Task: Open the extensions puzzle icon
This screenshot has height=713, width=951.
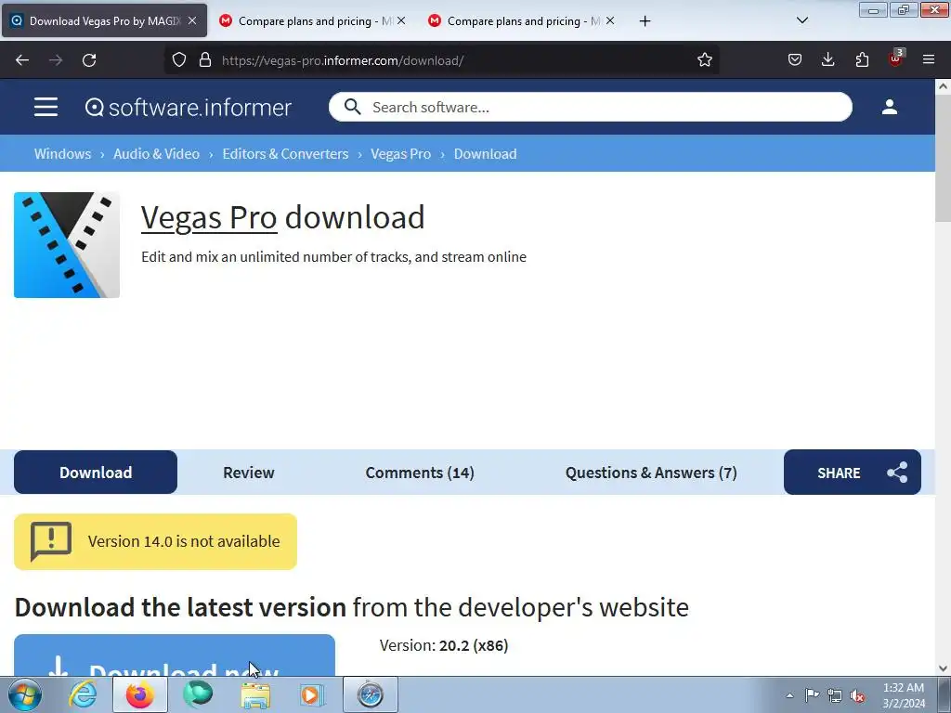Action: click(x=862, y=59)
